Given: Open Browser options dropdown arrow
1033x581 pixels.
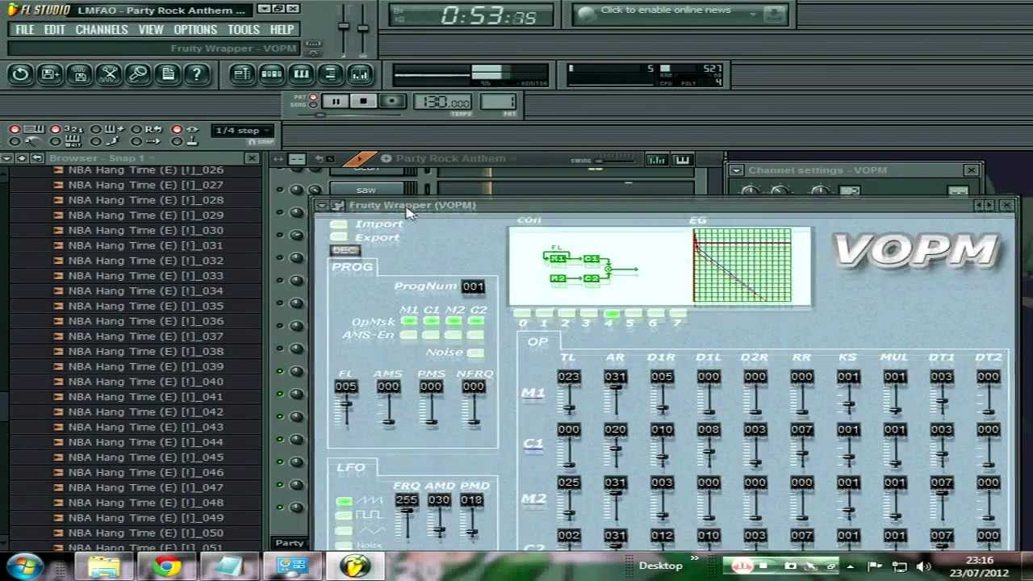Looking at the screenshot, I should point(6,158).
